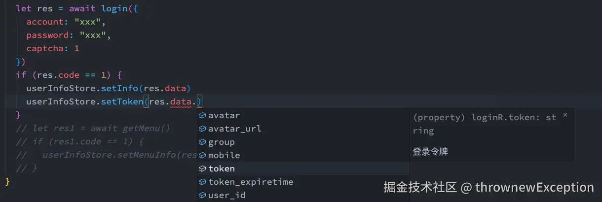
Task: Choose the mobile suggestion label
Action: [x=224, y=155]
